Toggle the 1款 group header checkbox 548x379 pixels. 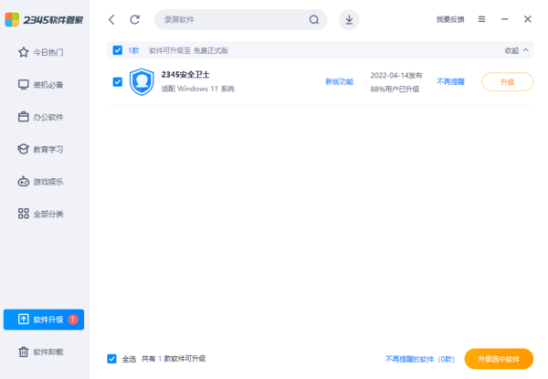coord(117,50)
